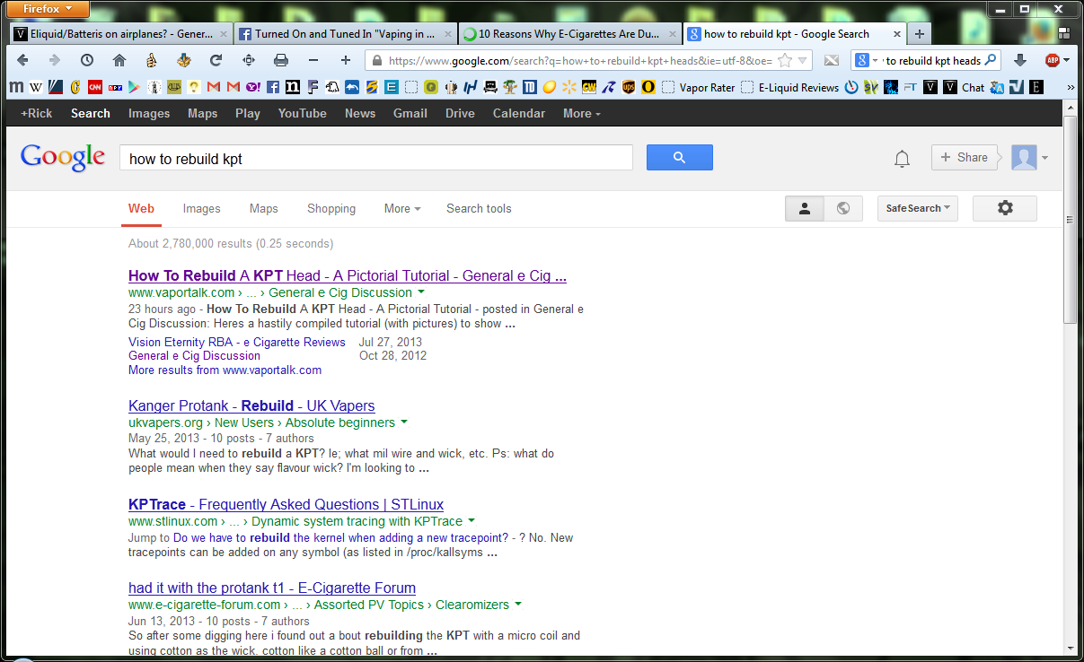The width and height of the screenshot is (1084, 662).
Task: Click the blue Google search button
Action: pyautogui.click(x=679, y=157)
